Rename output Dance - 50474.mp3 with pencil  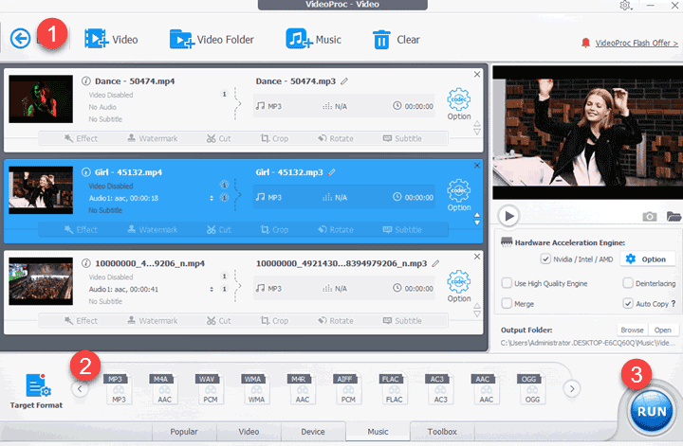pos(344,81)
